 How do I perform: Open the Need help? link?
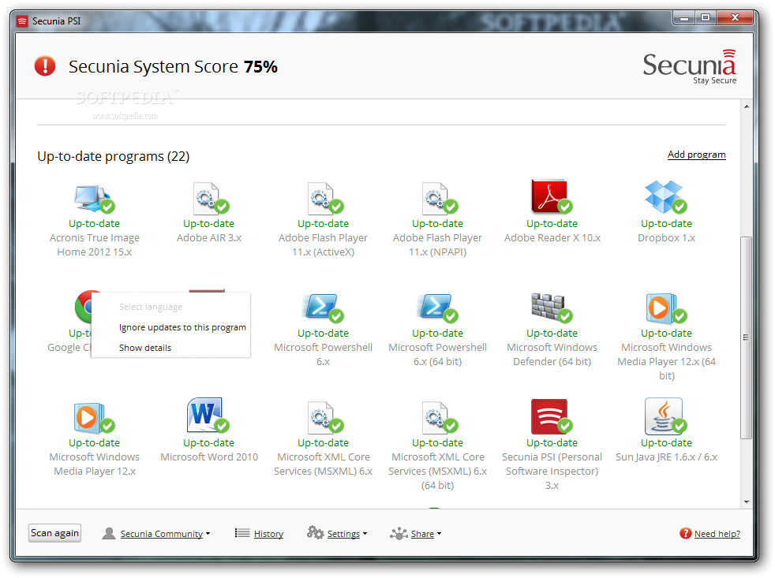[x=717, y=534]
